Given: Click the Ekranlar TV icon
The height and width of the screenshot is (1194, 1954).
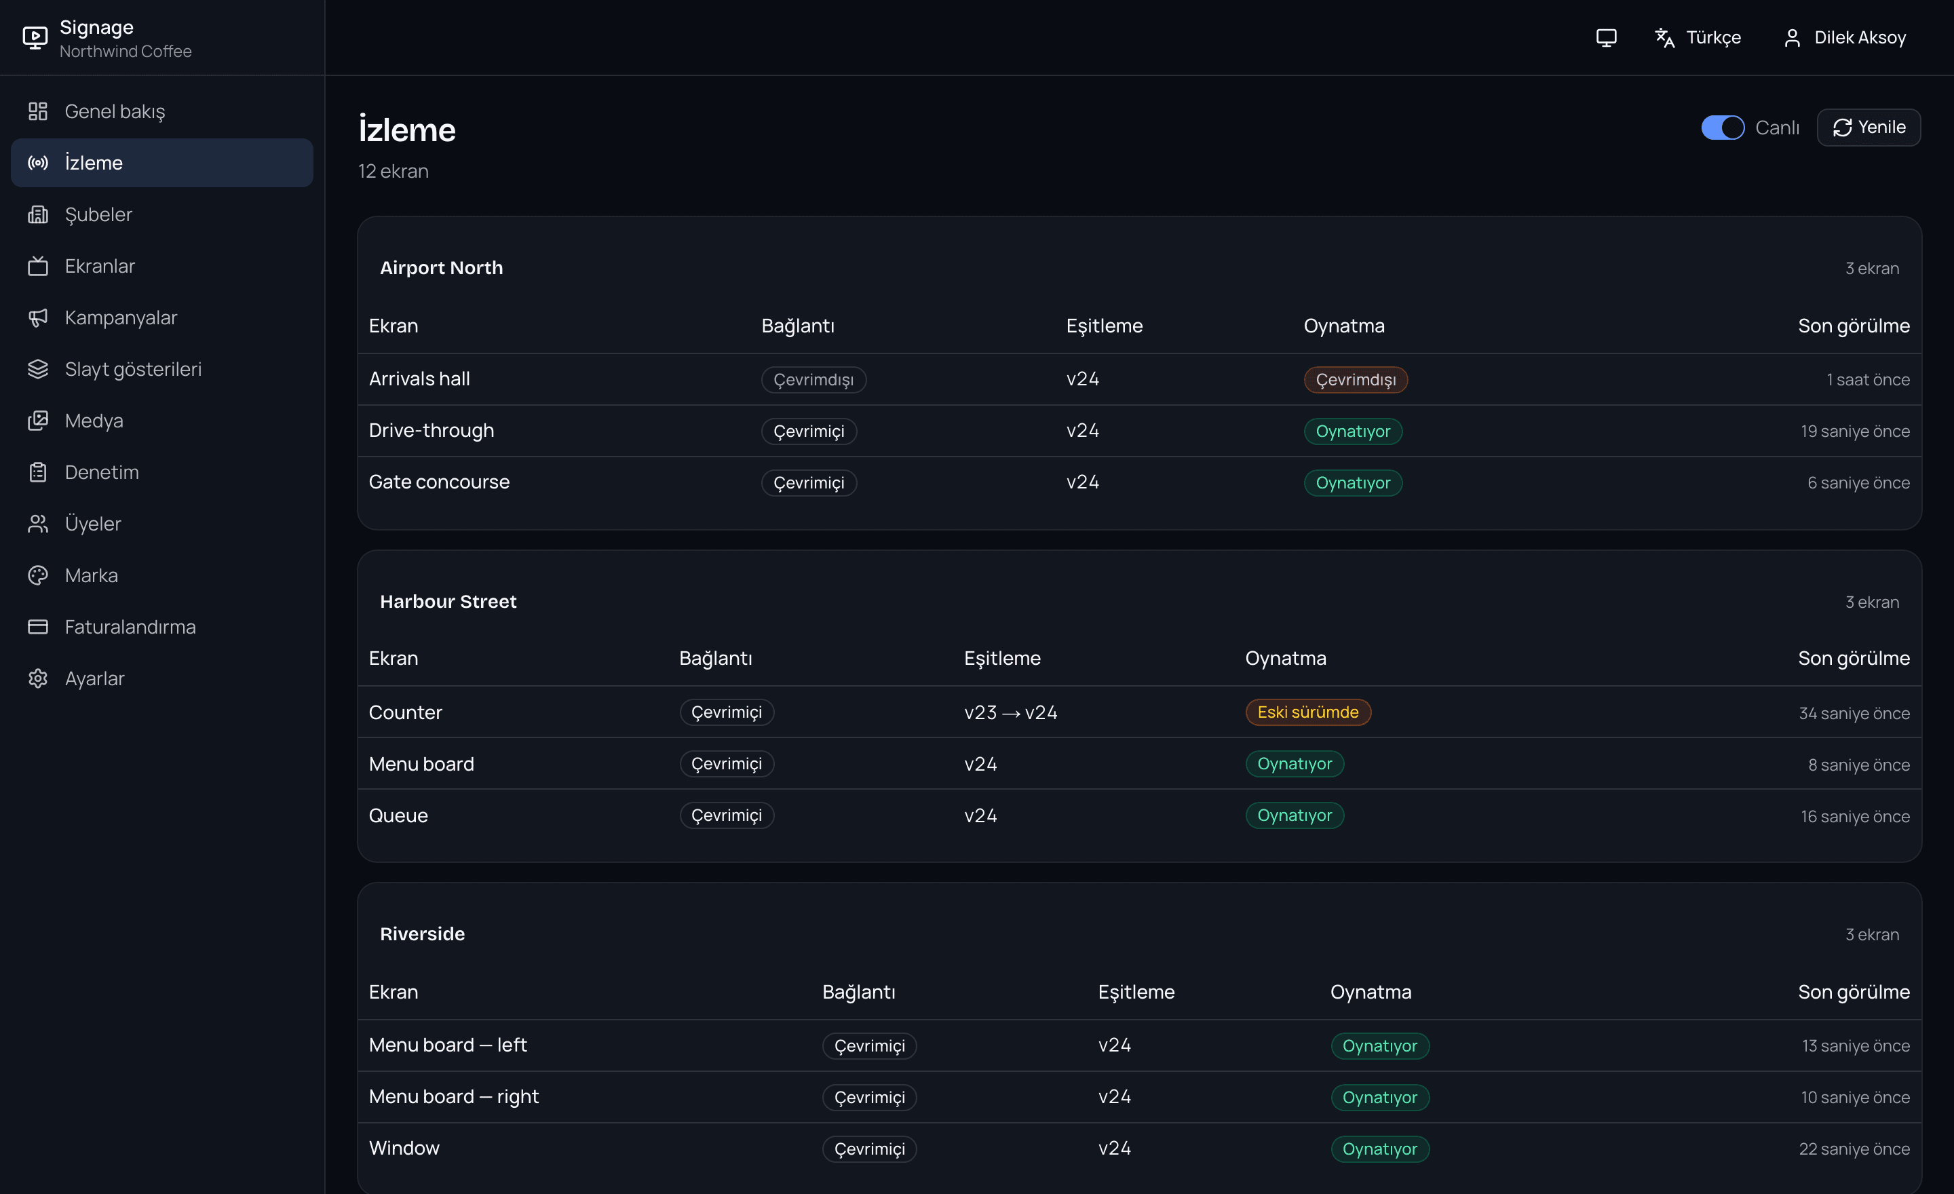Looking at the screenshot, I should (38, 266).
